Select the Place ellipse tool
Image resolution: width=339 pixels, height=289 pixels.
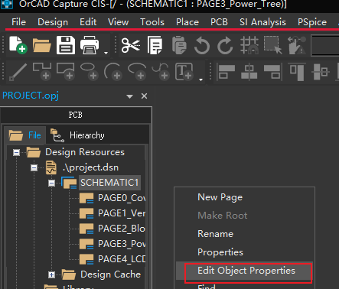tap(90, 71)
